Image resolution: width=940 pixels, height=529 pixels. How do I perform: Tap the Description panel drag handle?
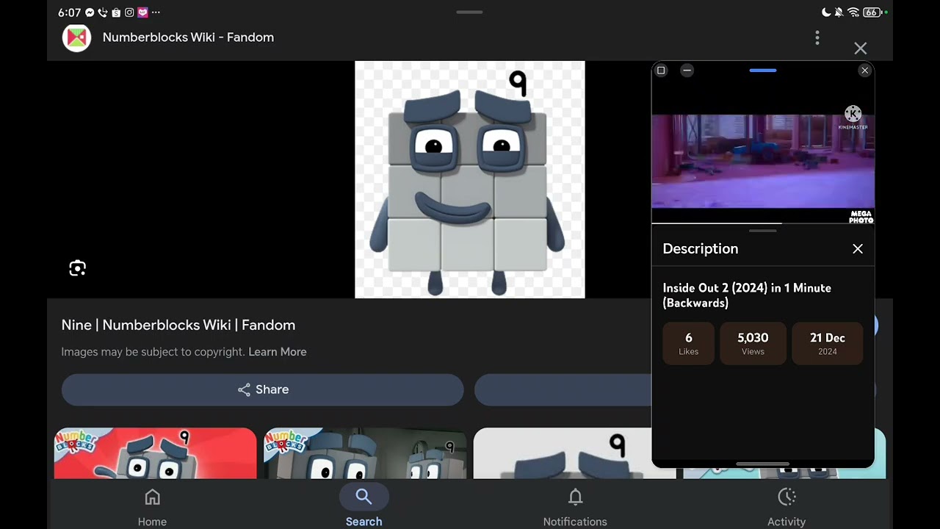(763, 231)
